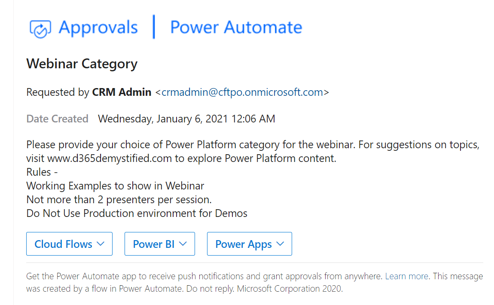This screenshot has height=305, width=494.
Task: Click the Not more than 2 presenters rule text
Action: tap(119, 200)
